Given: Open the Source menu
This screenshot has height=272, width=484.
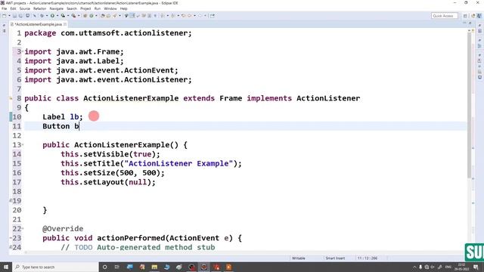Looking at the screenshot, I should point(25,8).
